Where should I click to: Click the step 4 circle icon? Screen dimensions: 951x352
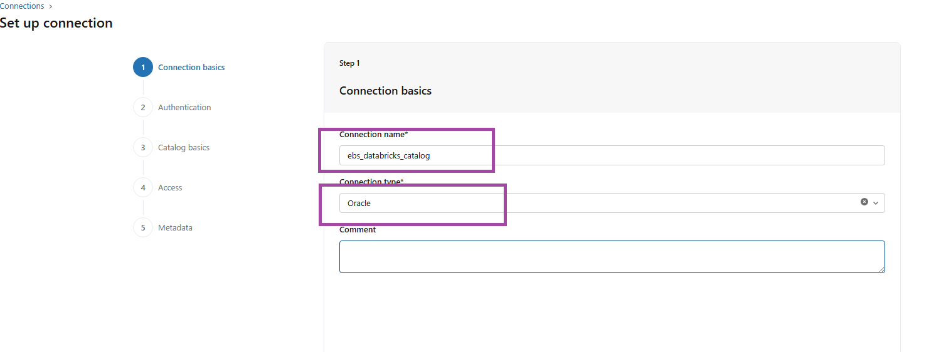pyautogui.click(x=143, y=188)
